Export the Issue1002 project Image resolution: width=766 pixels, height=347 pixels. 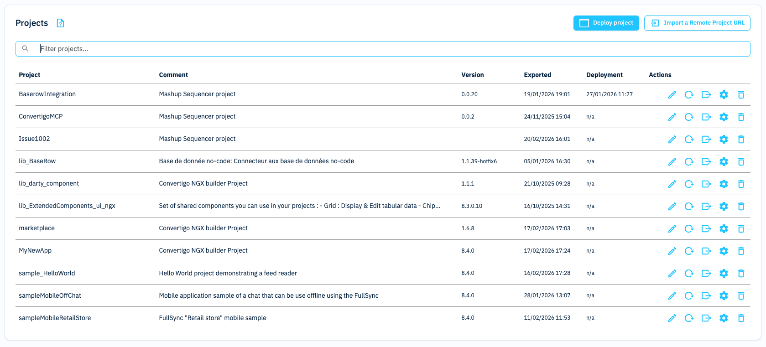(706, 139)
